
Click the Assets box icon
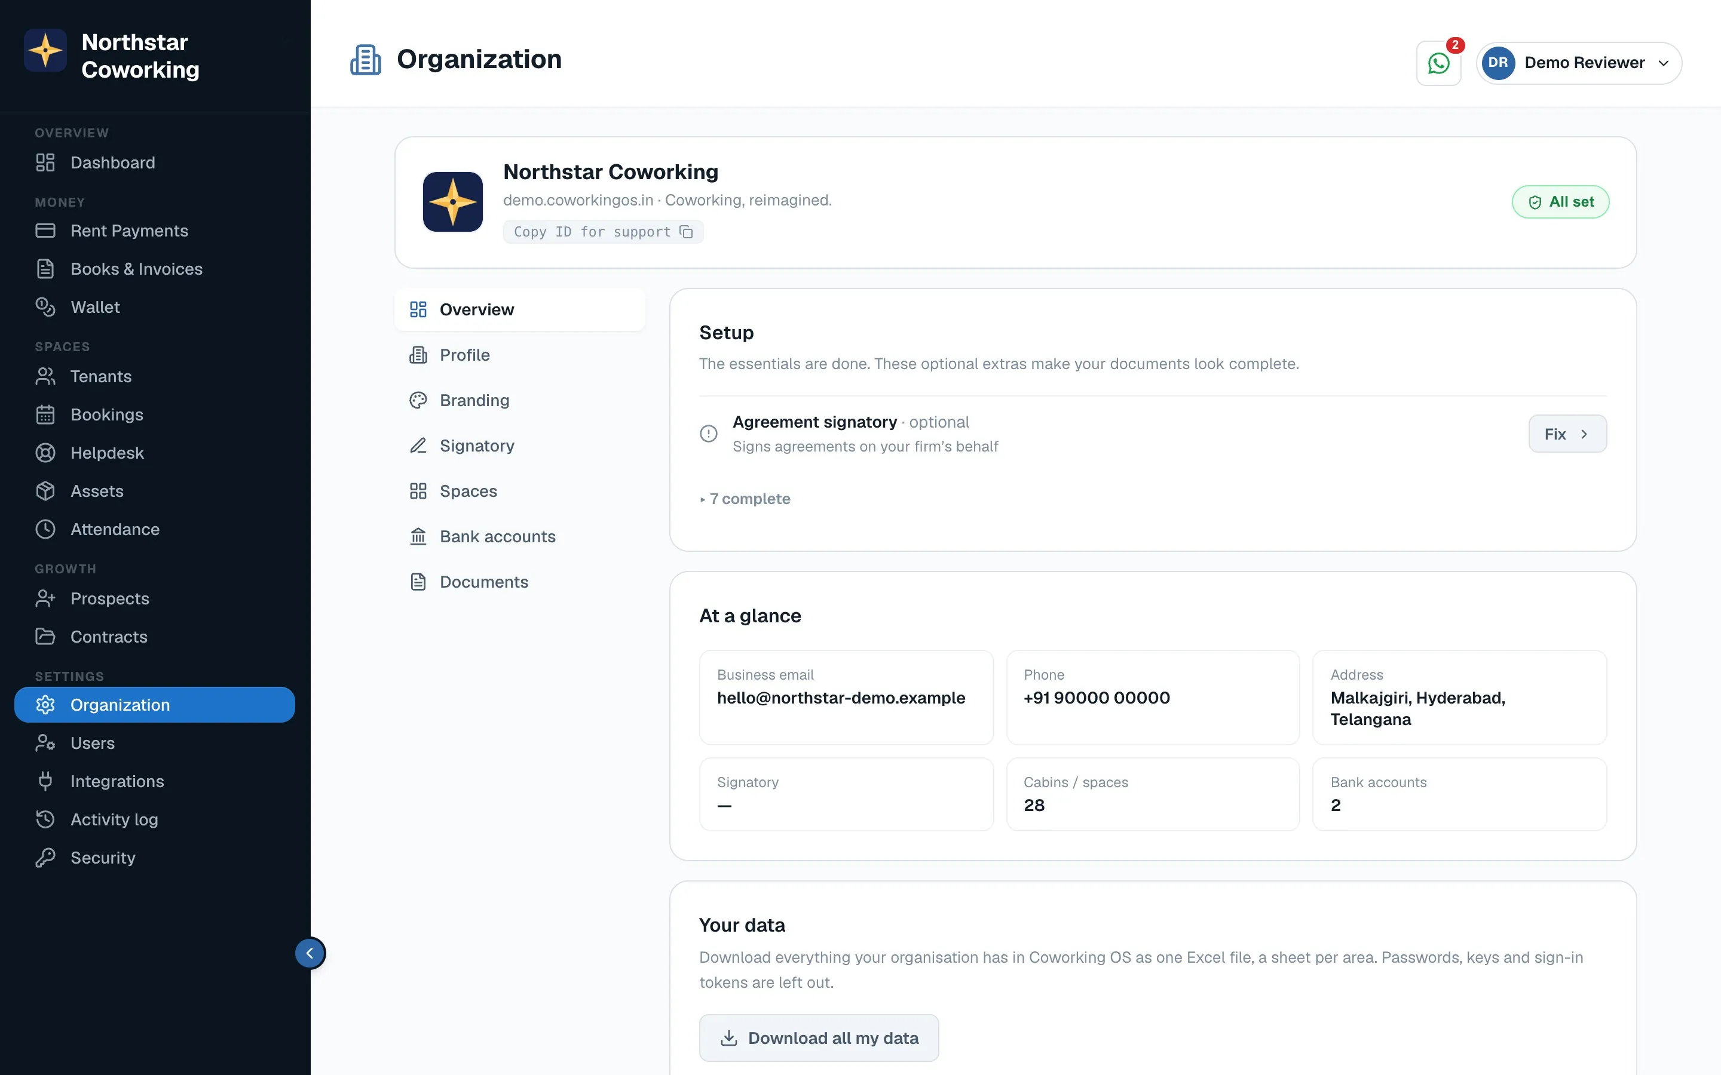(45, 492)
